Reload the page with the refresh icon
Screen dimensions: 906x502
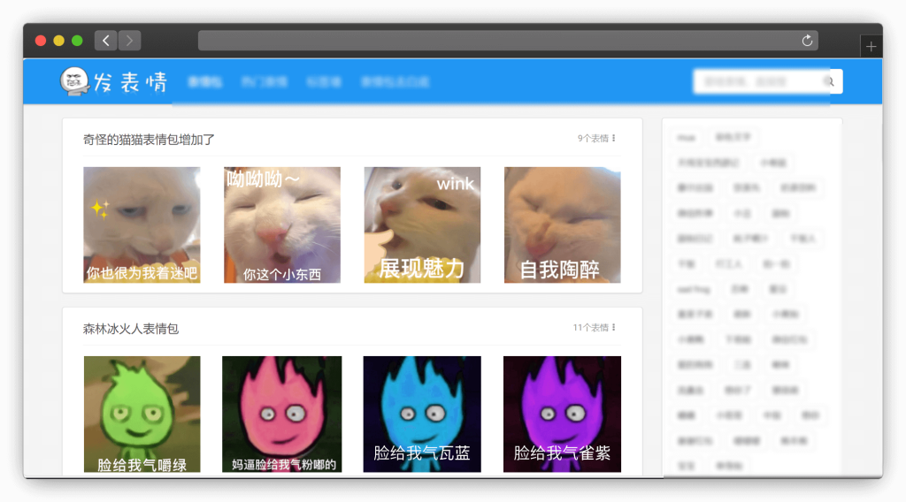tap(807, 41)
